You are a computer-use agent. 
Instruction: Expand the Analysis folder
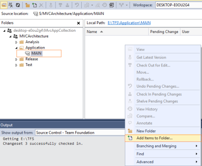17,42
